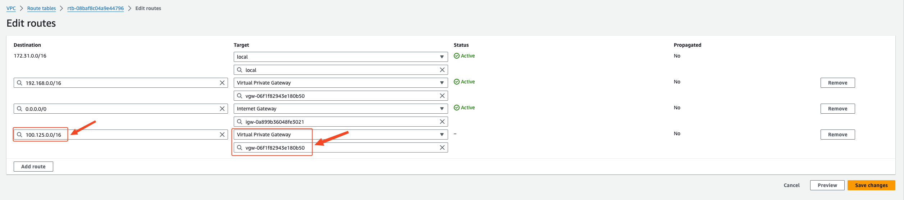Clear the 0.0.0.0/0 destination with X icon
904x200 pixels.
pyautogui.click(x=222, y=109)
